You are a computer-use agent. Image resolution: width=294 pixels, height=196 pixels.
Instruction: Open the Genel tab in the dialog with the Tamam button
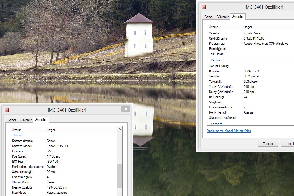[x=208, y=17]
